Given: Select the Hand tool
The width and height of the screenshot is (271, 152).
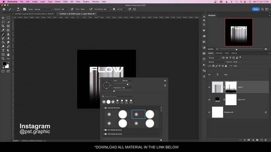Looking at the screenshot, I should pos(8,54).
